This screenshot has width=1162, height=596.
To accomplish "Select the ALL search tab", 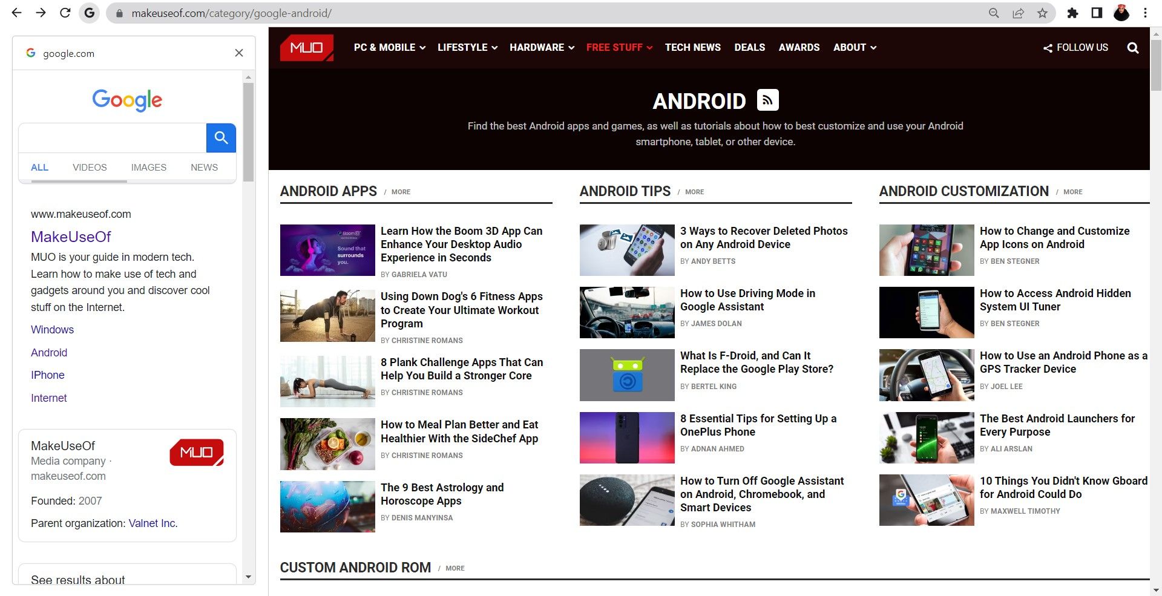I will [x=39, y=168].
